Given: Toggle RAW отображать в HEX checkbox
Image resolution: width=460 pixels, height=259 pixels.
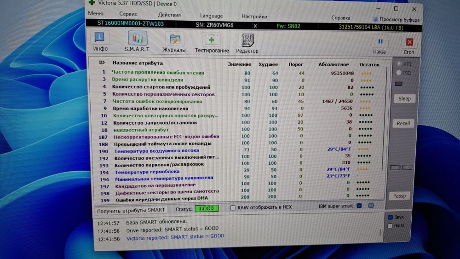Looking at the screenshot, I should [233, 207].
